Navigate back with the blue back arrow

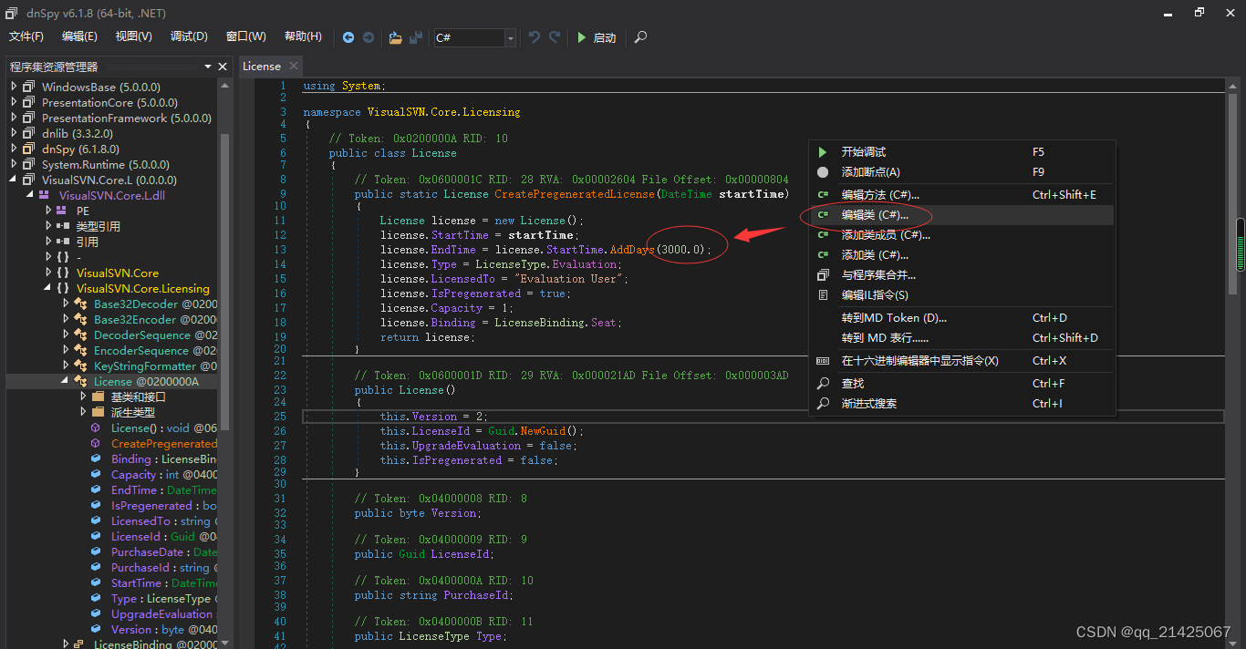[348, 37]
